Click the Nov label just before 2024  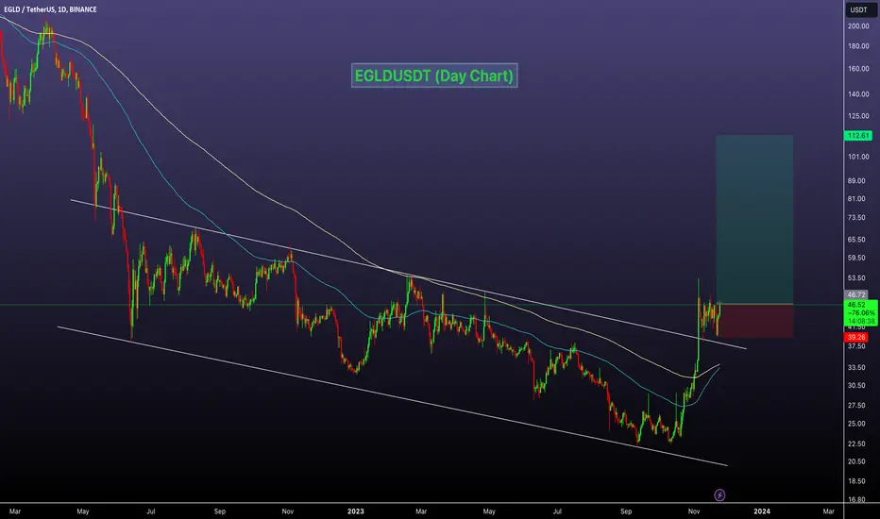[694, 511]
